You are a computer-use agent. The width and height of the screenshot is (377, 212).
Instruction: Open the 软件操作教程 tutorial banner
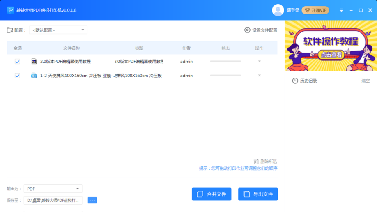click(x=331, y=46)
